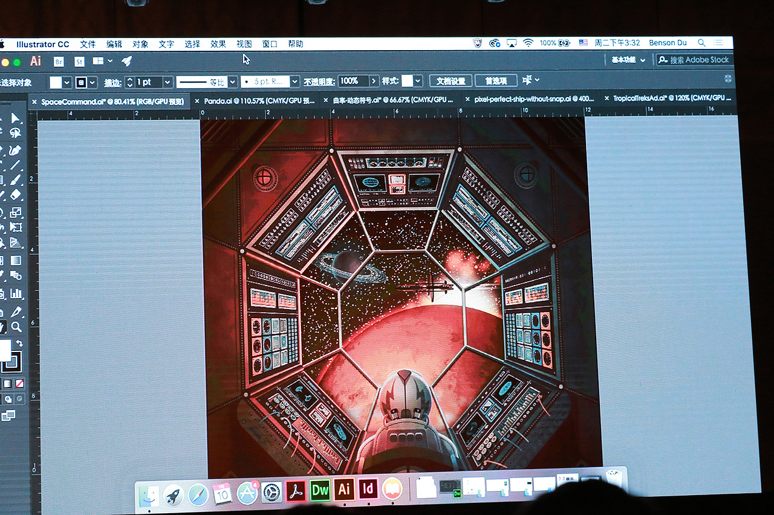Switch to the Panda.ai tab
Viewport: 774px width, 515px height.
(x=259, y=100)
